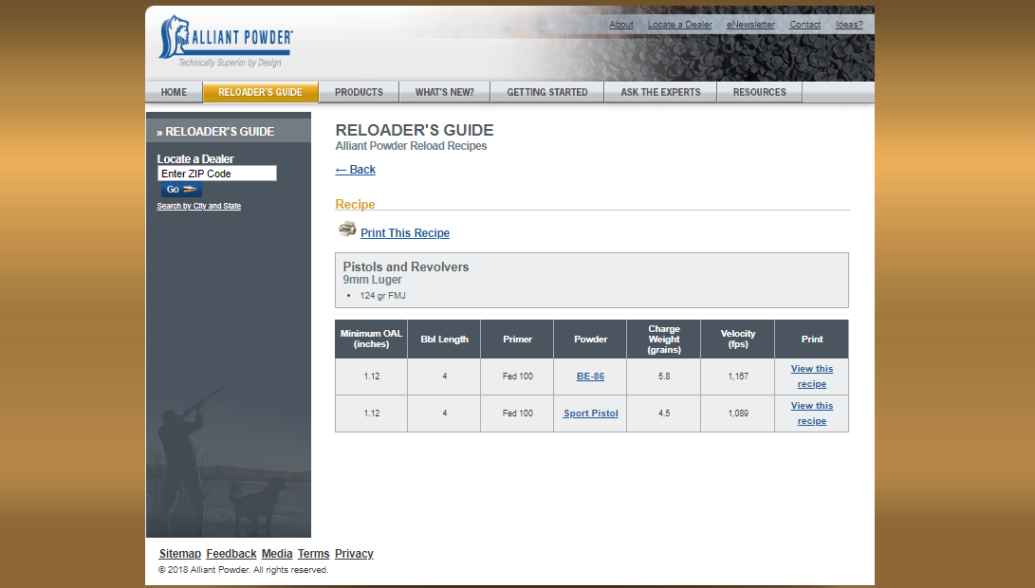
Task: Click the Locate a Dealer header link
Action: click(x=679, y=25)
